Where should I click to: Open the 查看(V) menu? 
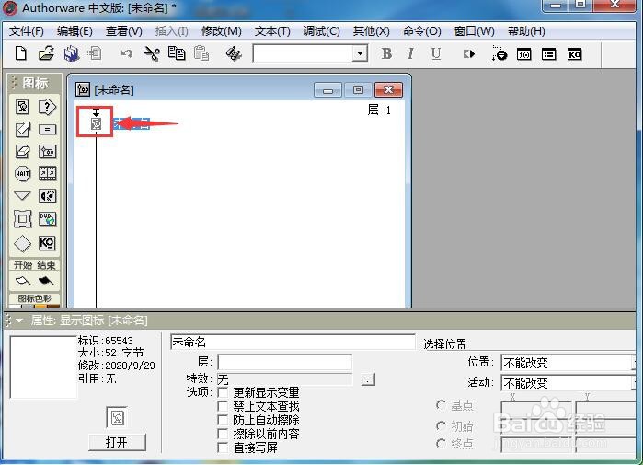coord(124,31)
